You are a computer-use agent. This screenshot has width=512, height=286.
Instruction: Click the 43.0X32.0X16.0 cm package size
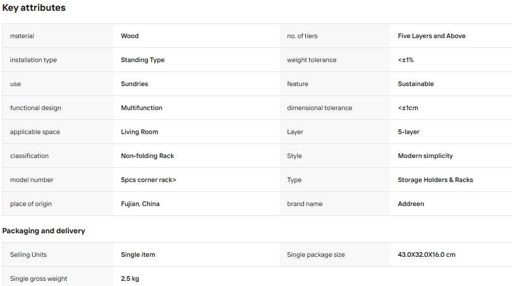coord(426,254)
